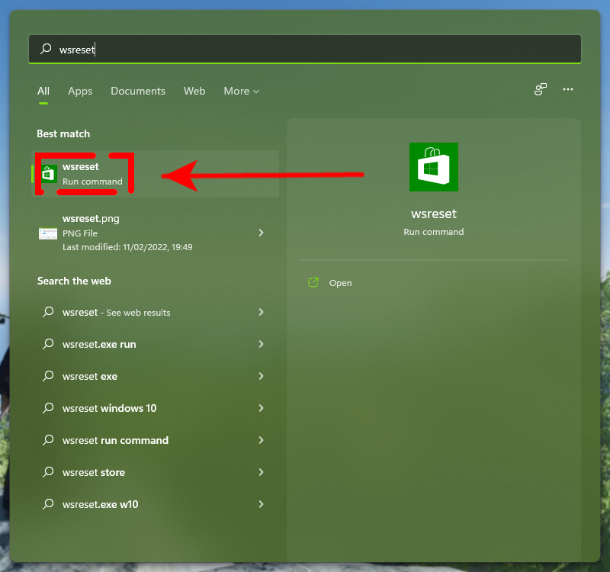The height and width of the screenshot is (572, 610).
Task: Click the search icon beside 'wsreset.exe w10'
Action: point(48,503)
